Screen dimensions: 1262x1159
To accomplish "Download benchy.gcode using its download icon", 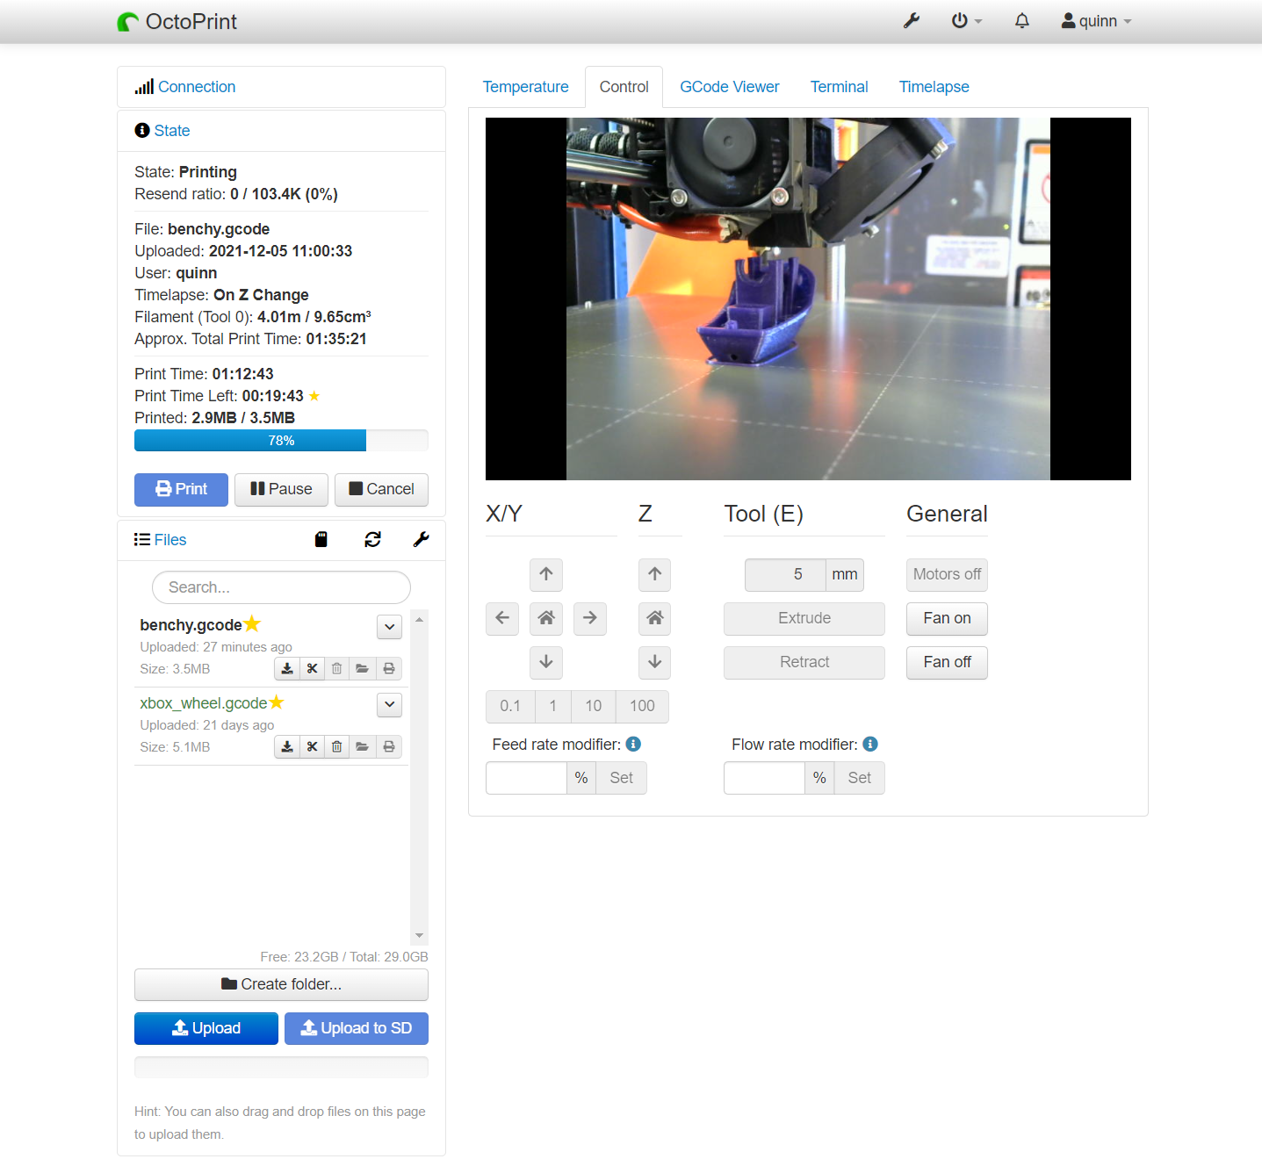I will click(x=287, y=668).
